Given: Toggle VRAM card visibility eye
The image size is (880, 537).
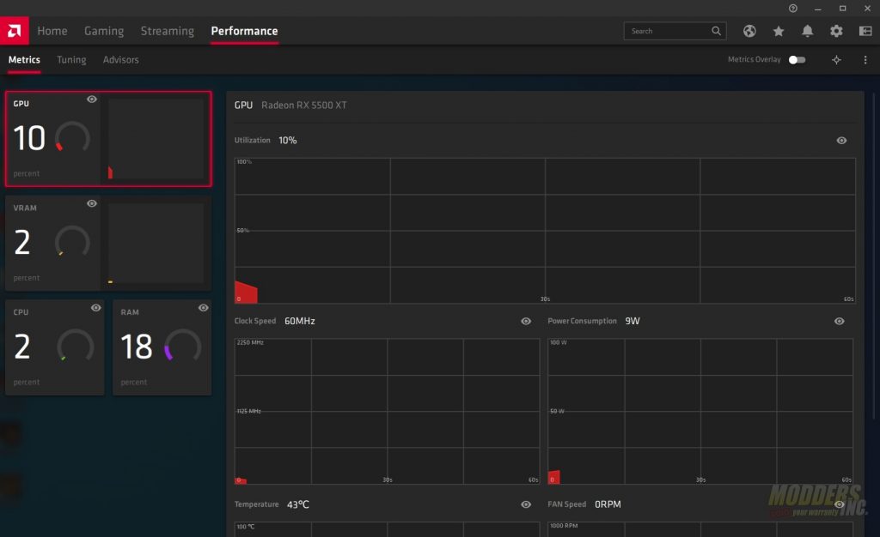Looking at the screenshot, I should pos(92,203).
